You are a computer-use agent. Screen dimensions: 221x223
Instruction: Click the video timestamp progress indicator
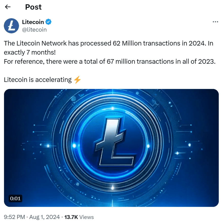(x=15, y=199)
